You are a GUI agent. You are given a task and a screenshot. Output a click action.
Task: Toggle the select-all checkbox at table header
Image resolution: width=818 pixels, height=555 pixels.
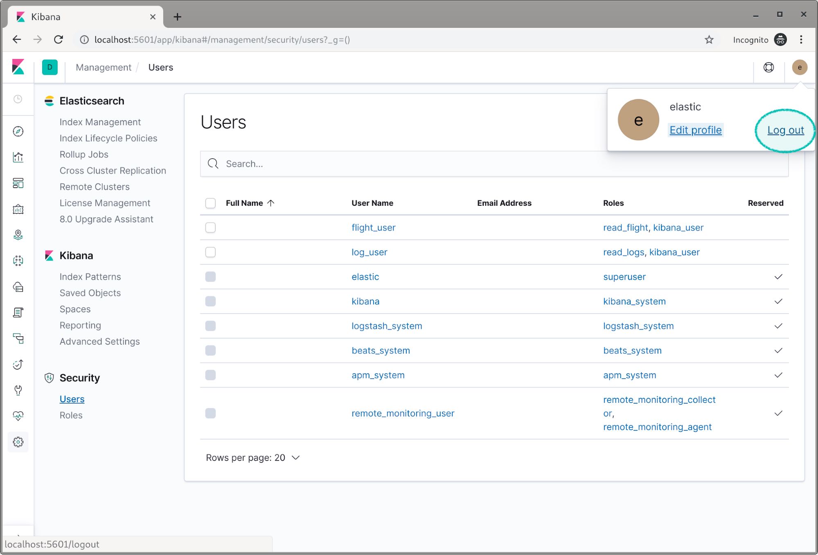click(x=210, y=202)
